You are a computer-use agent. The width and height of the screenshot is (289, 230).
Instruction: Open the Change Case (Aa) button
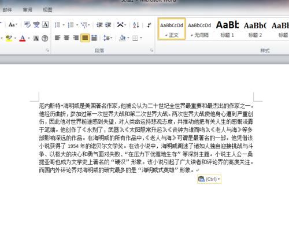(12, 25)
